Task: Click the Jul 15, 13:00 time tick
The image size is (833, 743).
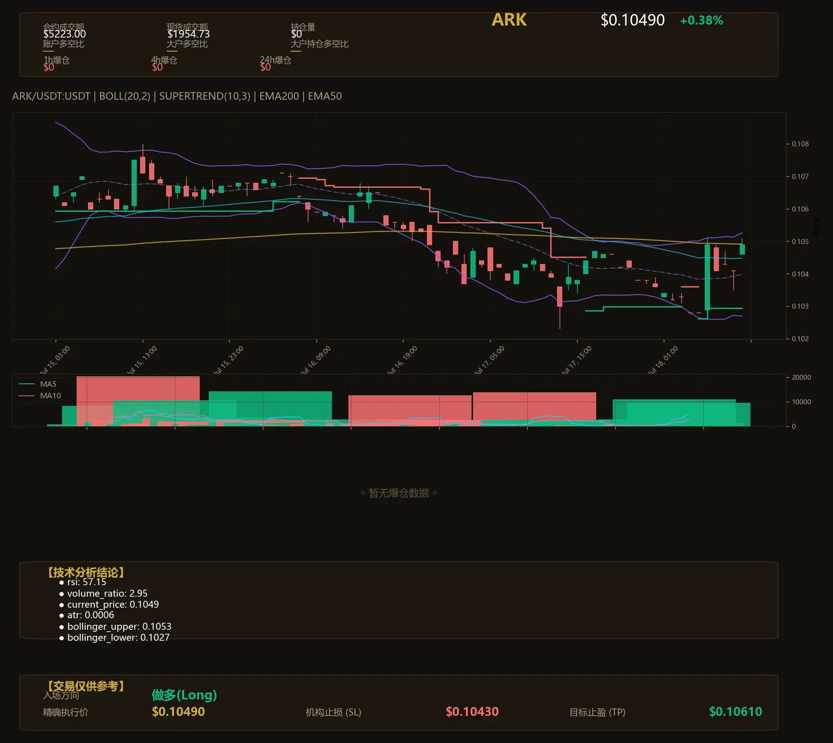Action: pyautogui.click(x=142, y=361)
